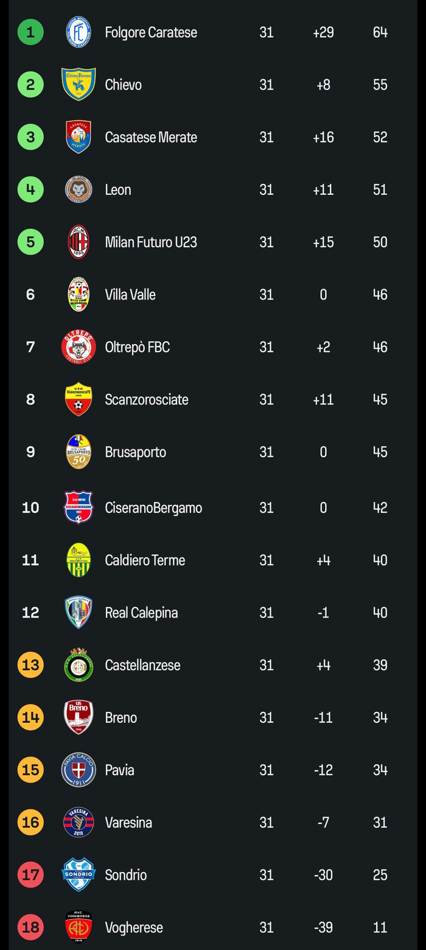Tap the Chievo yellow shield logo
The width and height of the screenshot is (426, 950).
tap(79, 85)
